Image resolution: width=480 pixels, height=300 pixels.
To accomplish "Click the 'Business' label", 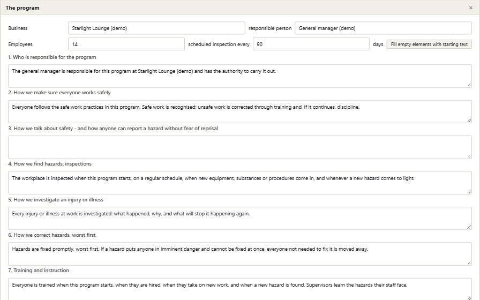I will [x=18, y=28].
